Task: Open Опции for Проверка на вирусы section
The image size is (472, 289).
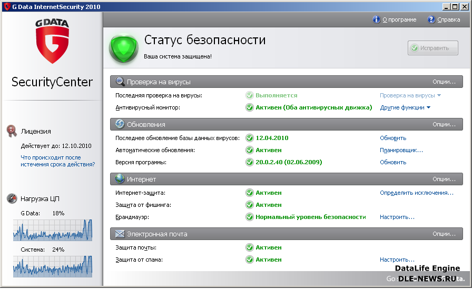Action: click(444, 82)
